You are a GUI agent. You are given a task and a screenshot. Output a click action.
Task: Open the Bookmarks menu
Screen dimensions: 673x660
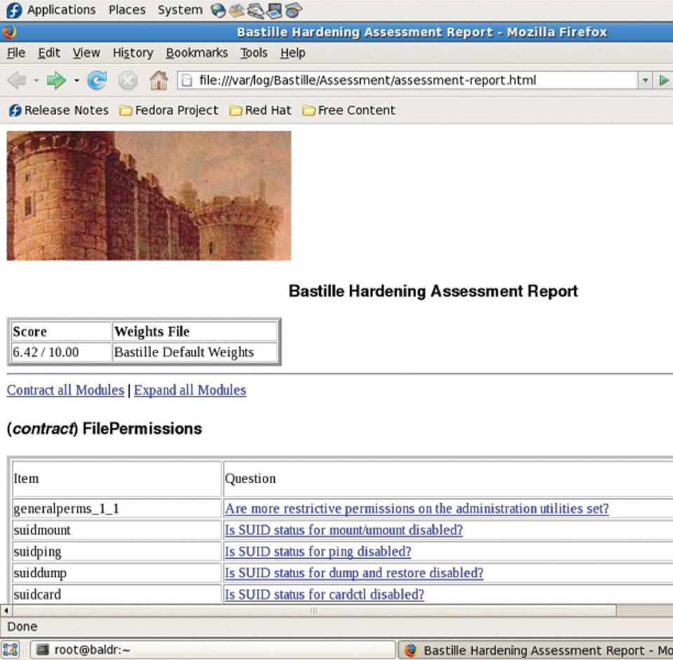[x=196, y=53]
